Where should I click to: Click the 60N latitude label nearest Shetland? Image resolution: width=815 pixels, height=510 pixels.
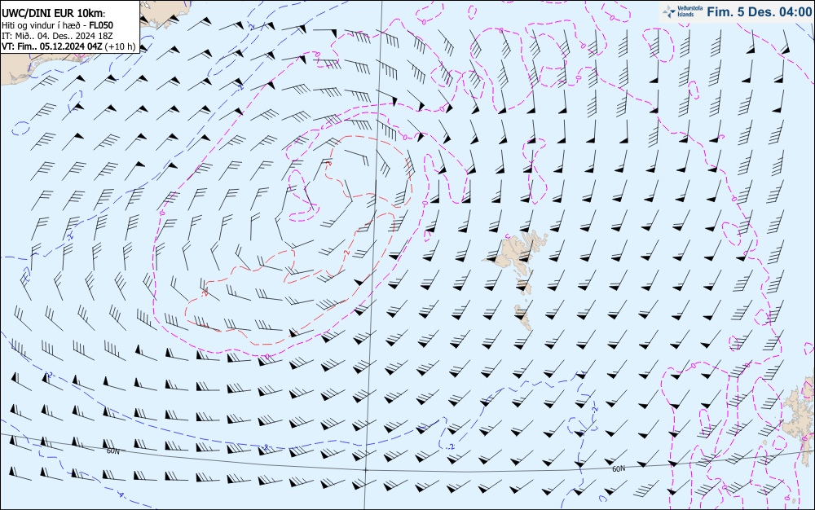tap(618, 469)
